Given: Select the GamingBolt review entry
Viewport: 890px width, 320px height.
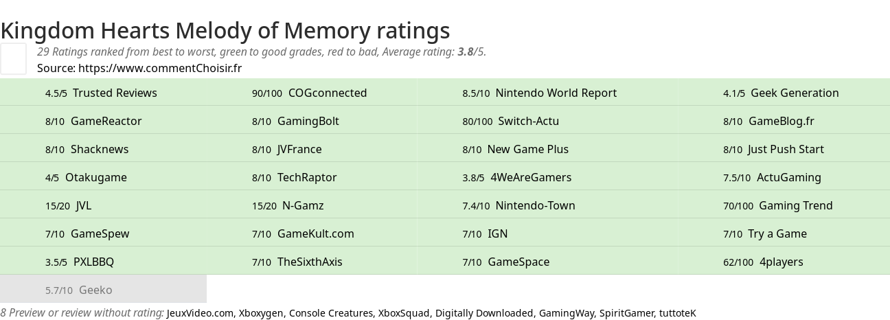Looking at the screenshot, I should coord(308,121).
